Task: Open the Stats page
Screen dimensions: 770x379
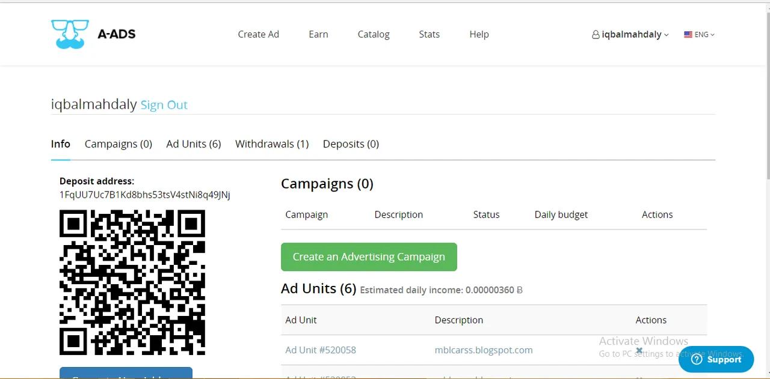Action: pyautogui.click(x=430, y=34)
